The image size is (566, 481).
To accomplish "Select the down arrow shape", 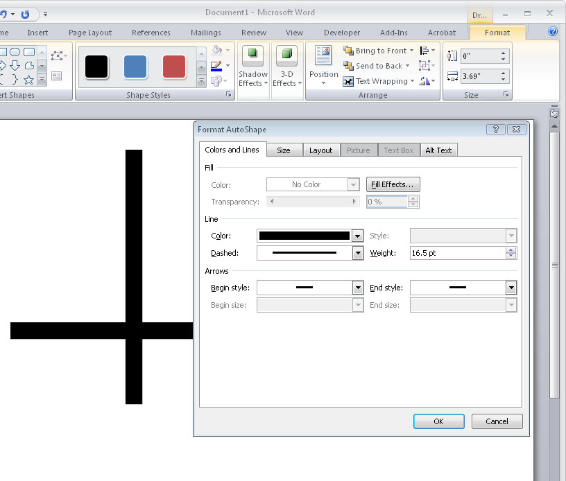I will (15, 66).
